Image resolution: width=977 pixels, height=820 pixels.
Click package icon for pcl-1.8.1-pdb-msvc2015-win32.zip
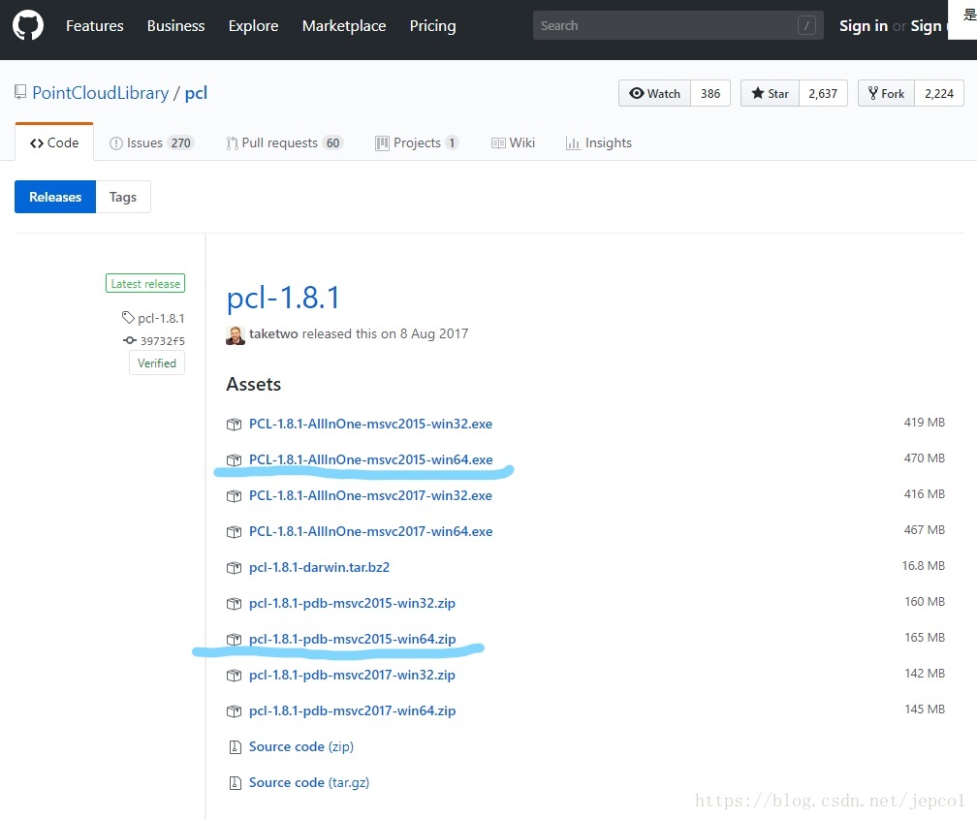click(x=234, y=603)
